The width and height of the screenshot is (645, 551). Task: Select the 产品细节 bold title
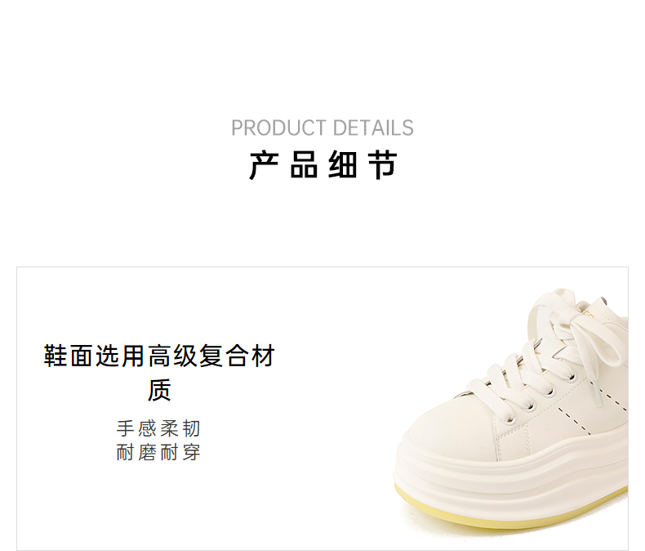click(x=323, y=165)
